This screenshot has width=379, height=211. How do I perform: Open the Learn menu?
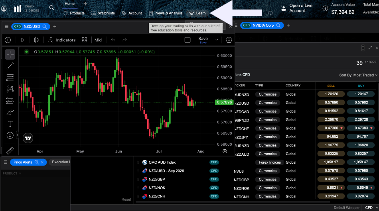(x=198, y=13)
